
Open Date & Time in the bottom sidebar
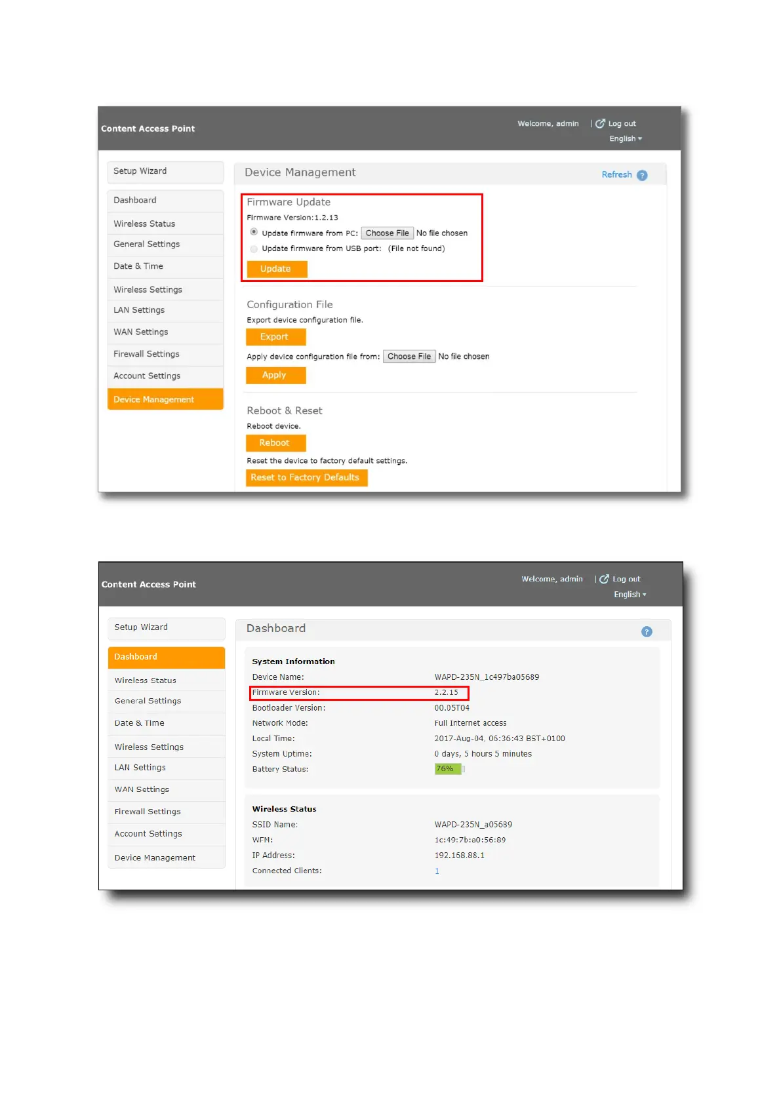point(167,724)
